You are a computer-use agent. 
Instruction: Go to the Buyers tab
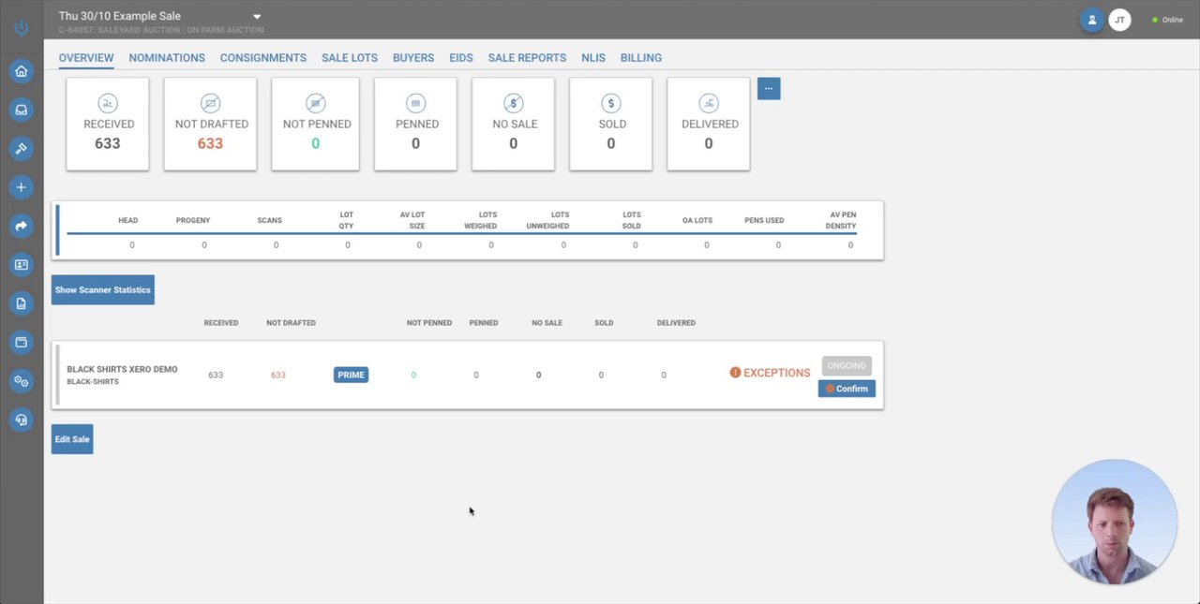(x=413, y=58)
